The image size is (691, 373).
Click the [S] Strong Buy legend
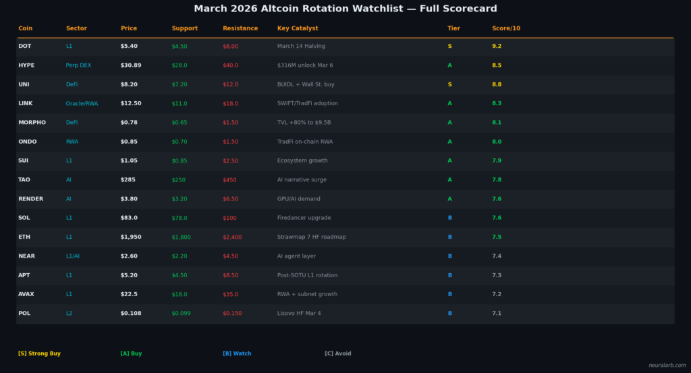39,353
